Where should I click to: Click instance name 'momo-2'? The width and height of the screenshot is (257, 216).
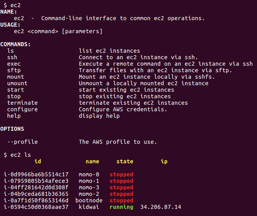(x=89, y=194)
